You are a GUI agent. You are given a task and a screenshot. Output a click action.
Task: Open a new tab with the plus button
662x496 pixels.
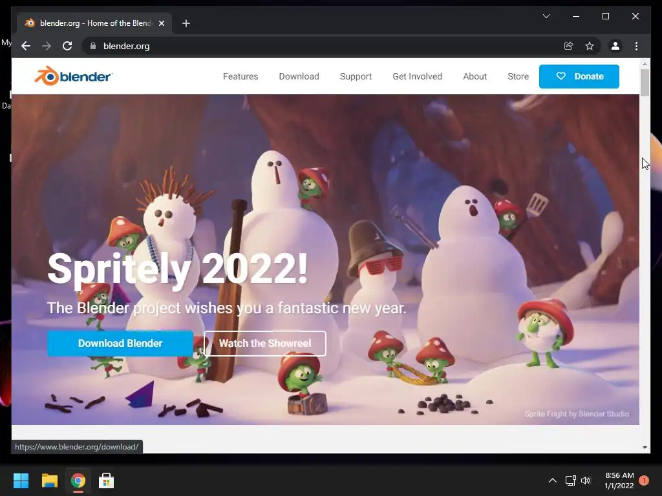coord(186,23)
